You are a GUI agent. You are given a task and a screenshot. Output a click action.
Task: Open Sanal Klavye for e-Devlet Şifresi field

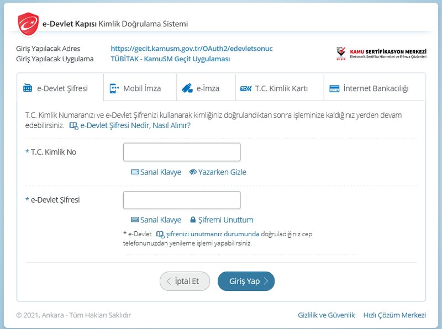pos(156,220)
